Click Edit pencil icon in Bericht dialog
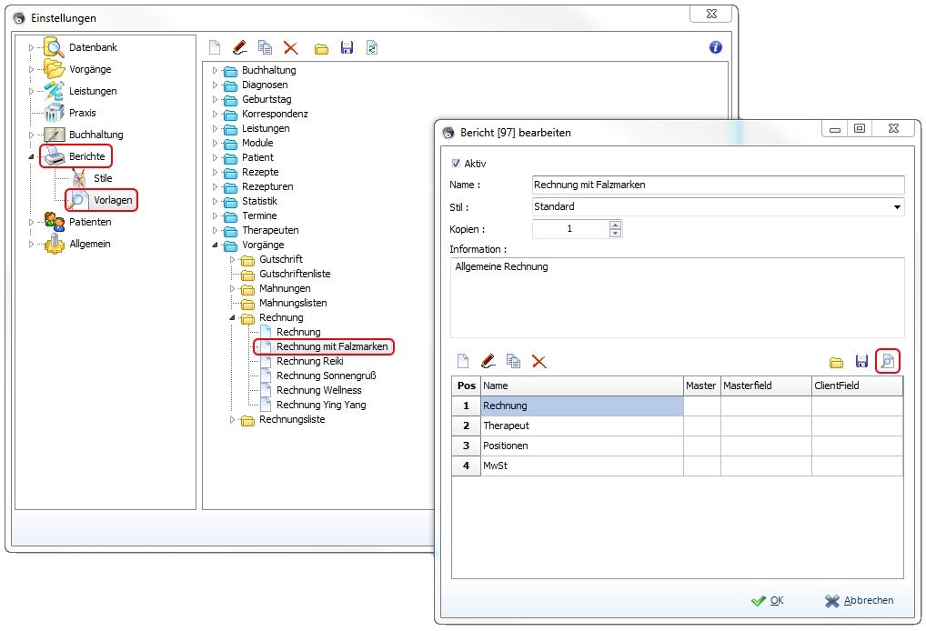The image size is (926, 631). (x=488, y=361)
